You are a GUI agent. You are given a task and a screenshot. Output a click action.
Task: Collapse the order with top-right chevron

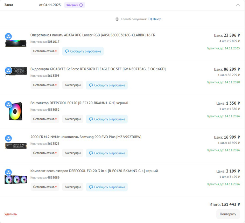[238, 5]
